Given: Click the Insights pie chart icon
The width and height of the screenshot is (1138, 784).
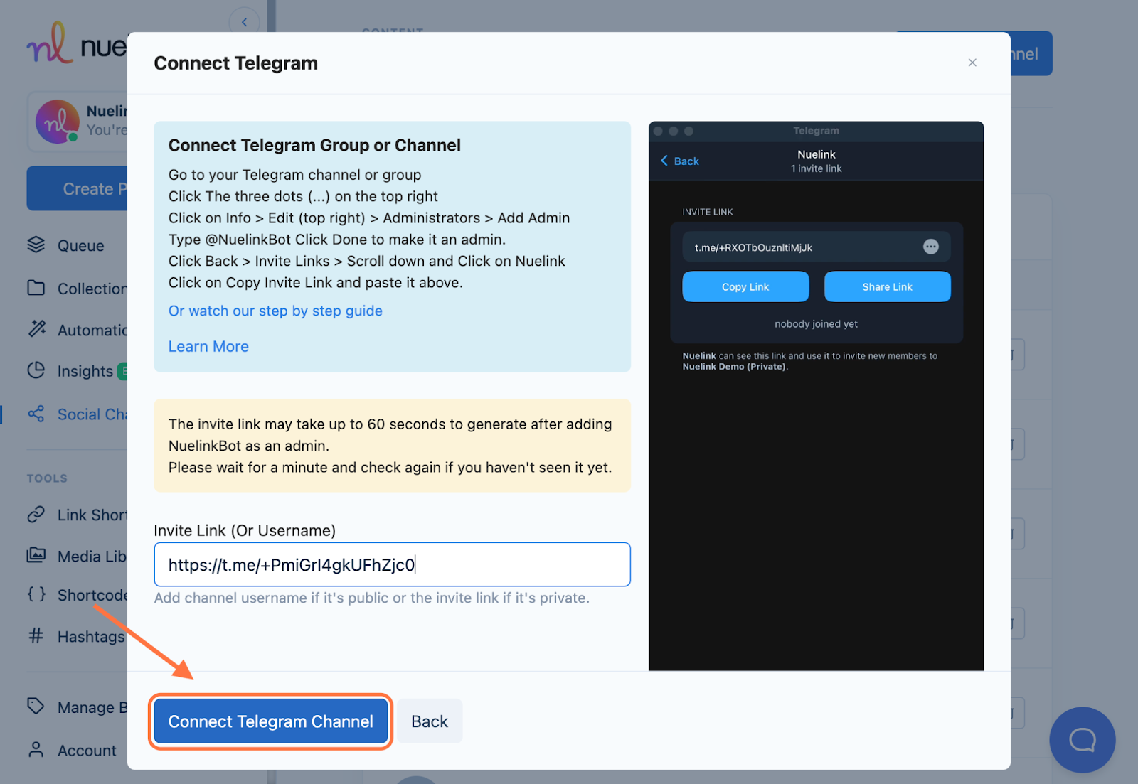Looking at the screenshot, I should pos(36,370).
